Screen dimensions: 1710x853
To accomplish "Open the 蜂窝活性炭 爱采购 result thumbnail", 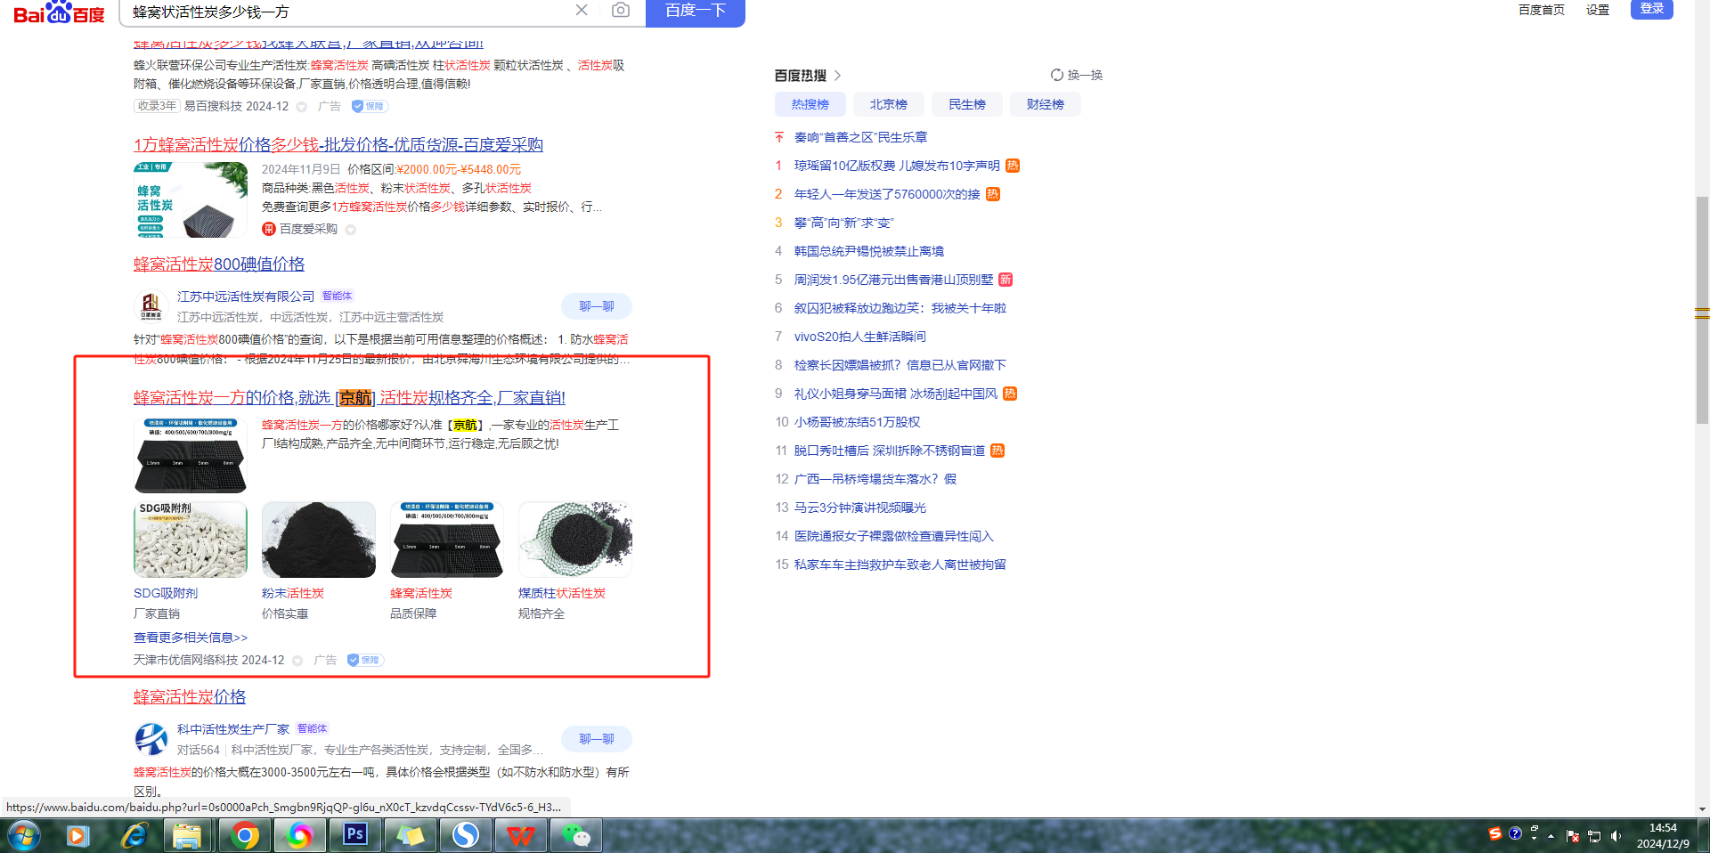I will (x=191, y=199).
